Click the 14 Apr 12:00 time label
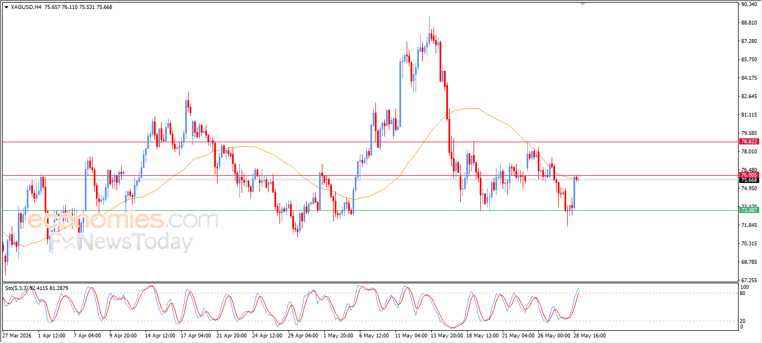The height and width of the screenshot is (343, 762). (160, 336)
